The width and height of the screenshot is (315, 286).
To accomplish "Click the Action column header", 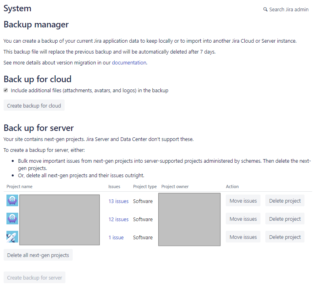I will pyautogui.click(x=232, y=187).
